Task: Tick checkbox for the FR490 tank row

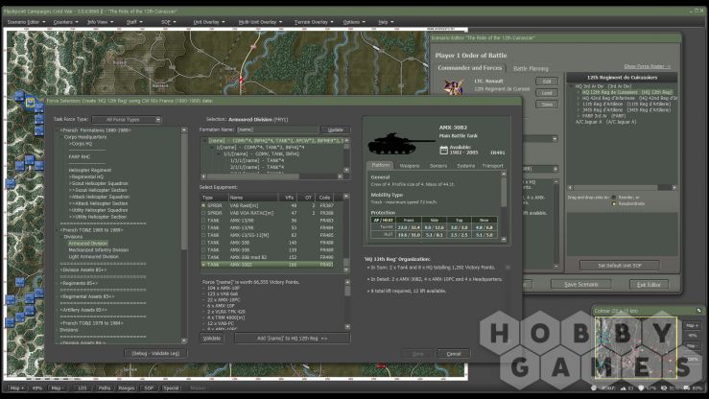Action: [203, 257]
